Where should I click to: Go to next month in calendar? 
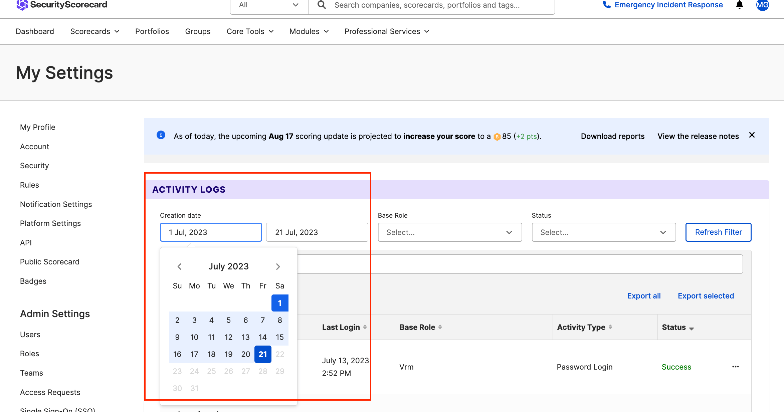[x=278, y=266]
